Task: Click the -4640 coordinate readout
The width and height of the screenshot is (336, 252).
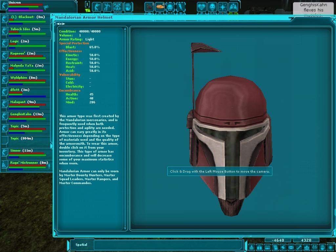Action: pyautogui.click(x=278, y=240)
